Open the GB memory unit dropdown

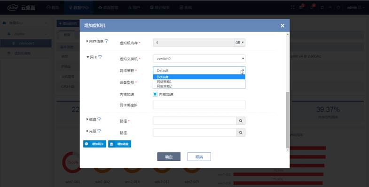pyautogui.click(x=240, y=43)
